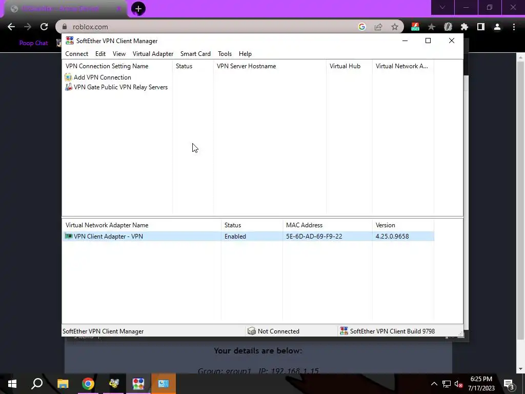
Task: Open Windows taskbar search
Action: coord(37,384)
